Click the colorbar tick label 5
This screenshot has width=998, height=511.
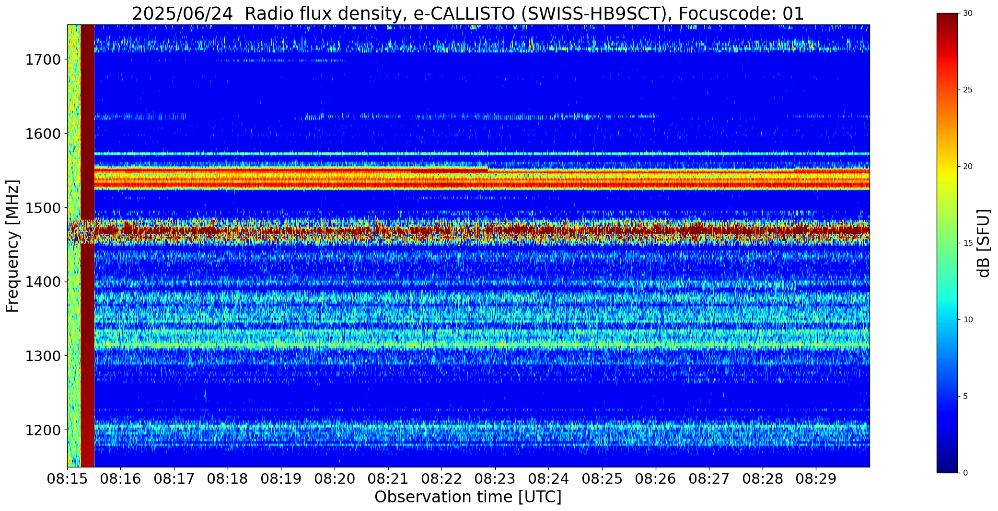click(x=965, y=396)
